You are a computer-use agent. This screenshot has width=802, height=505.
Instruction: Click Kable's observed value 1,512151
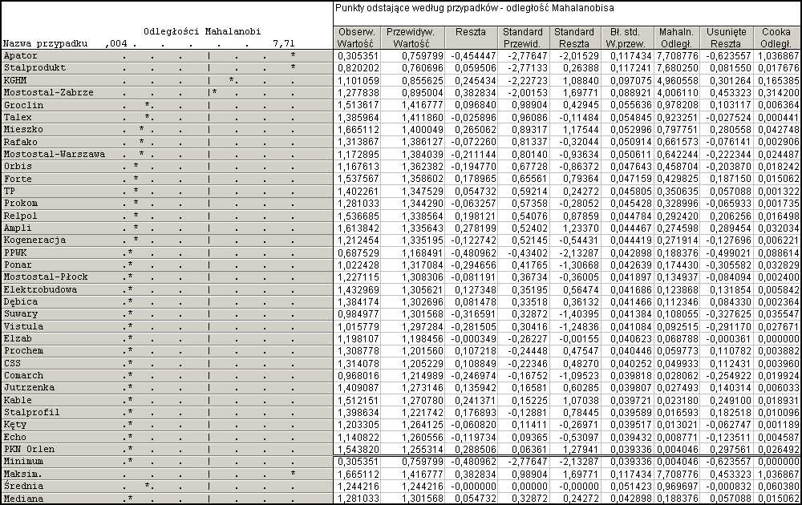[x=358, y=400]
